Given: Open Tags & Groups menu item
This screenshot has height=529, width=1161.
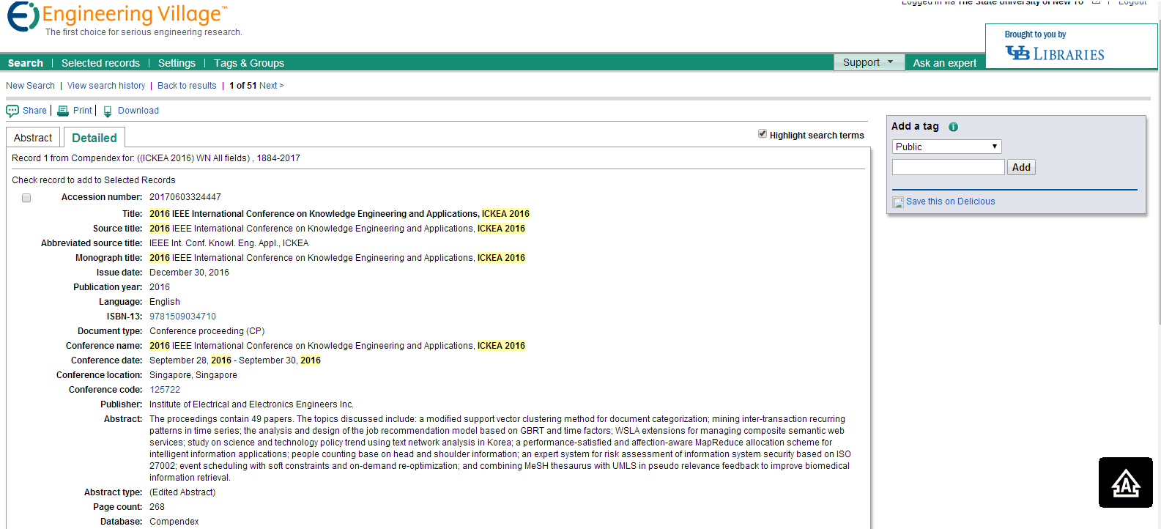Looking at the screenshot, I should [249, 63].
